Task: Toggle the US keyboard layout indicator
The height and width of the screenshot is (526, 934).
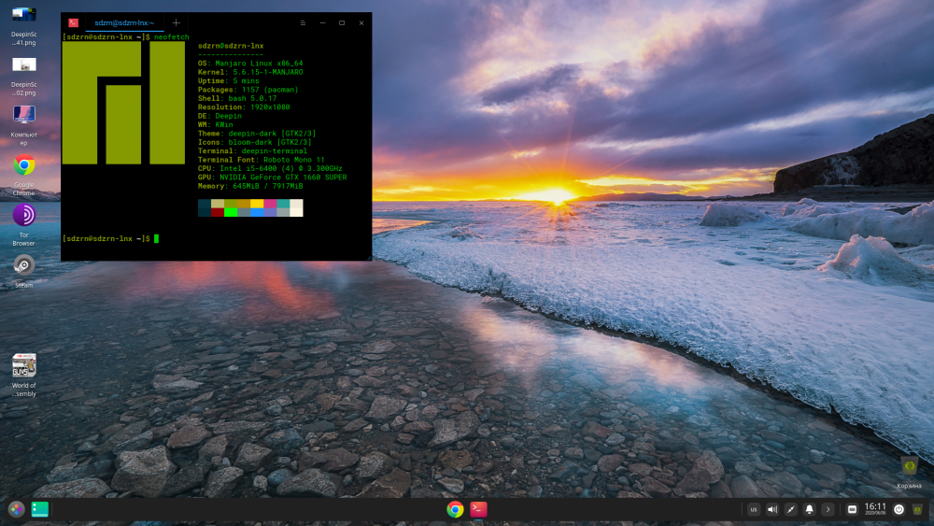Action: click(754, 509)
